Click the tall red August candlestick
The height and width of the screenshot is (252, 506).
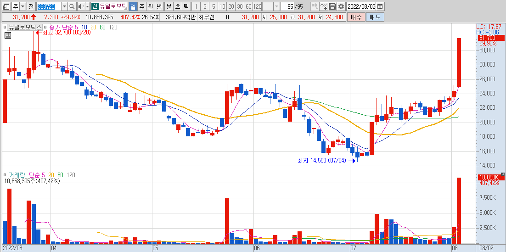459,62
